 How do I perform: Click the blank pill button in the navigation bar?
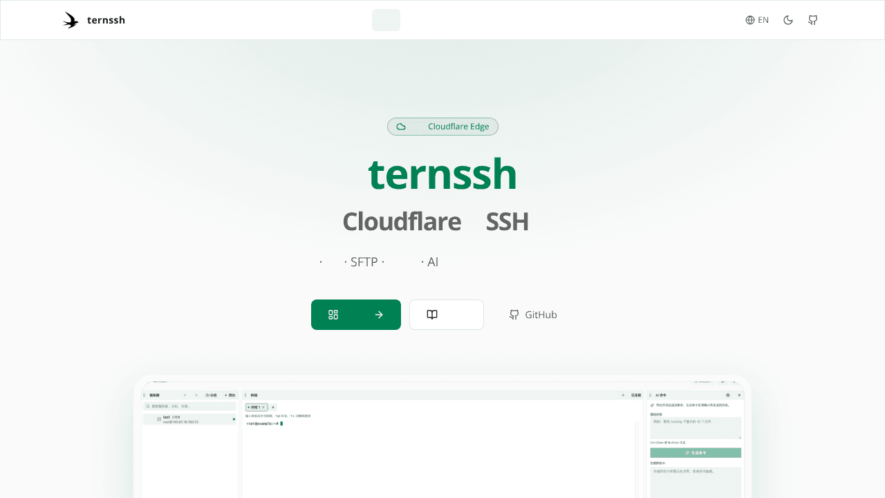tap(386, 20)
